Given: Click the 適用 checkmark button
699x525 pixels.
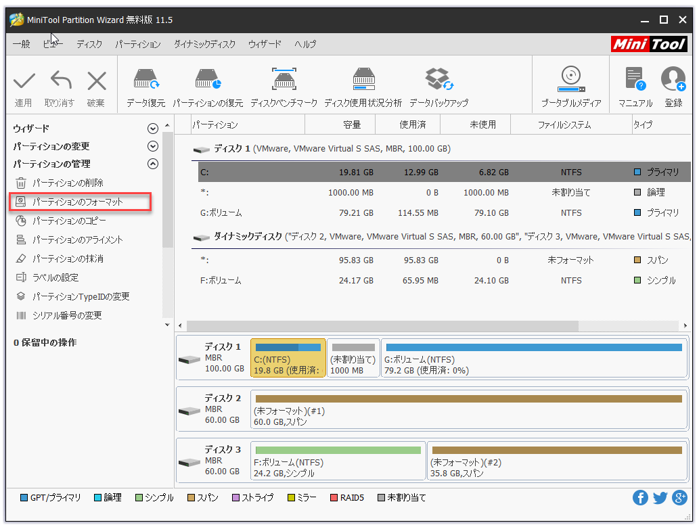Looking at the screenshot, I should [24, 83].
